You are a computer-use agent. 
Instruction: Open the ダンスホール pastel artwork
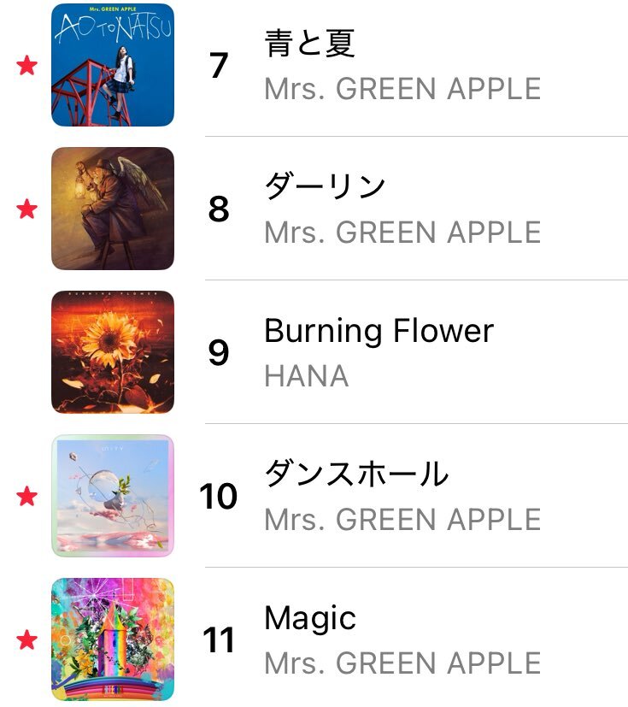point(113,496)
